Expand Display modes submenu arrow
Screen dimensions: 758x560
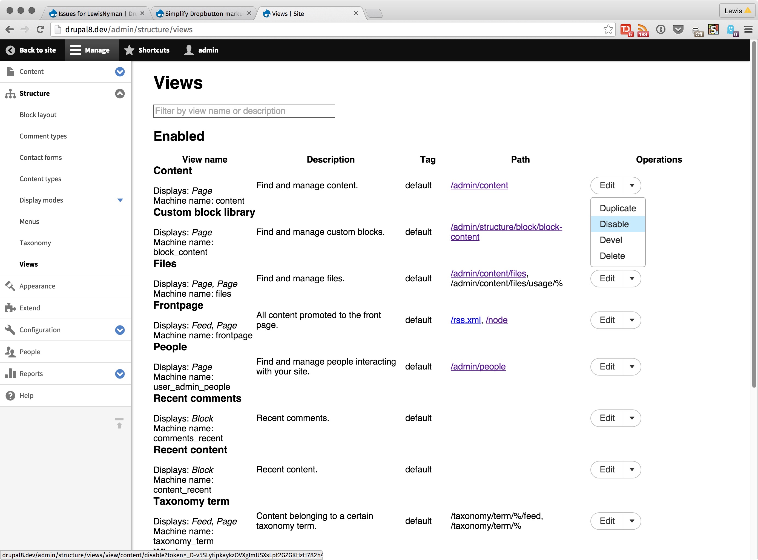pos(120,200)
